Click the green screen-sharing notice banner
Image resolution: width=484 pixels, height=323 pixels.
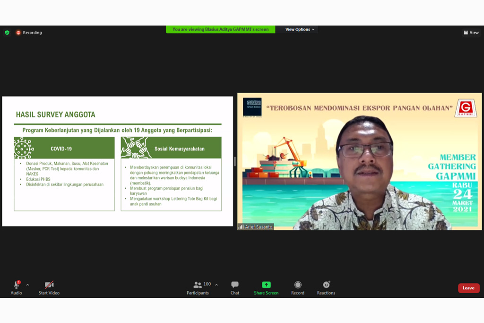click(220, 29)
